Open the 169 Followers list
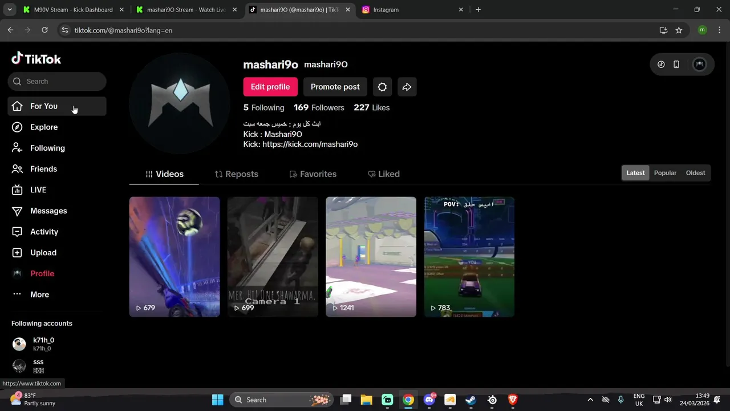The image size is (730, 411). pyautogui.click(x=319, y=107)
